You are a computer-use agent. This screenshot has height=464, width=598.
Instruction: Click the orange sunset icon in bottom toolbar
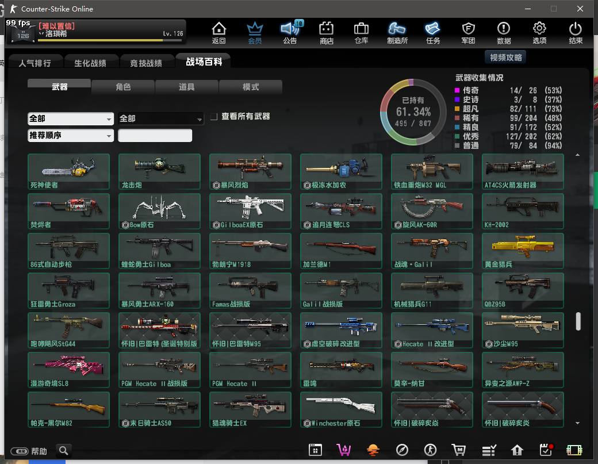[x=373, y=450]
